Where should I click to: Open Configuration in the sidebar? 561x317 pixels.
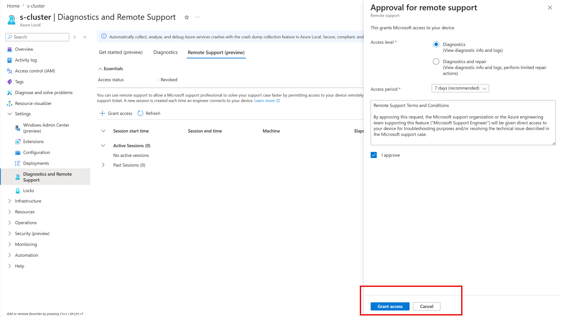tap(36, 152)
